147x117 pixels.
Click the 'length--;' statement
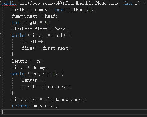pos(33,80)
